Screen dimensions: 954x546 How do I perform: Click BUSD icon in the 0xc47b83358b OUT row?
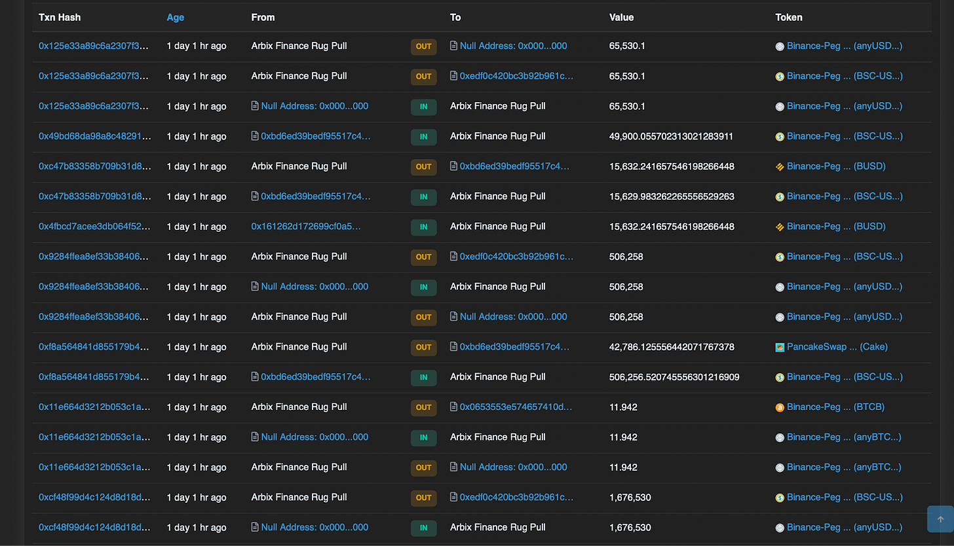click(780, 166)
